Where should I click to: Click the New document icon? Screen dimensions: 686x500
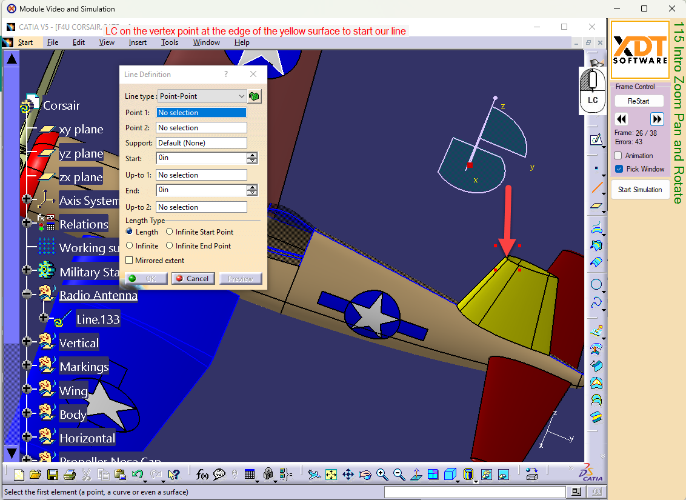19,475
